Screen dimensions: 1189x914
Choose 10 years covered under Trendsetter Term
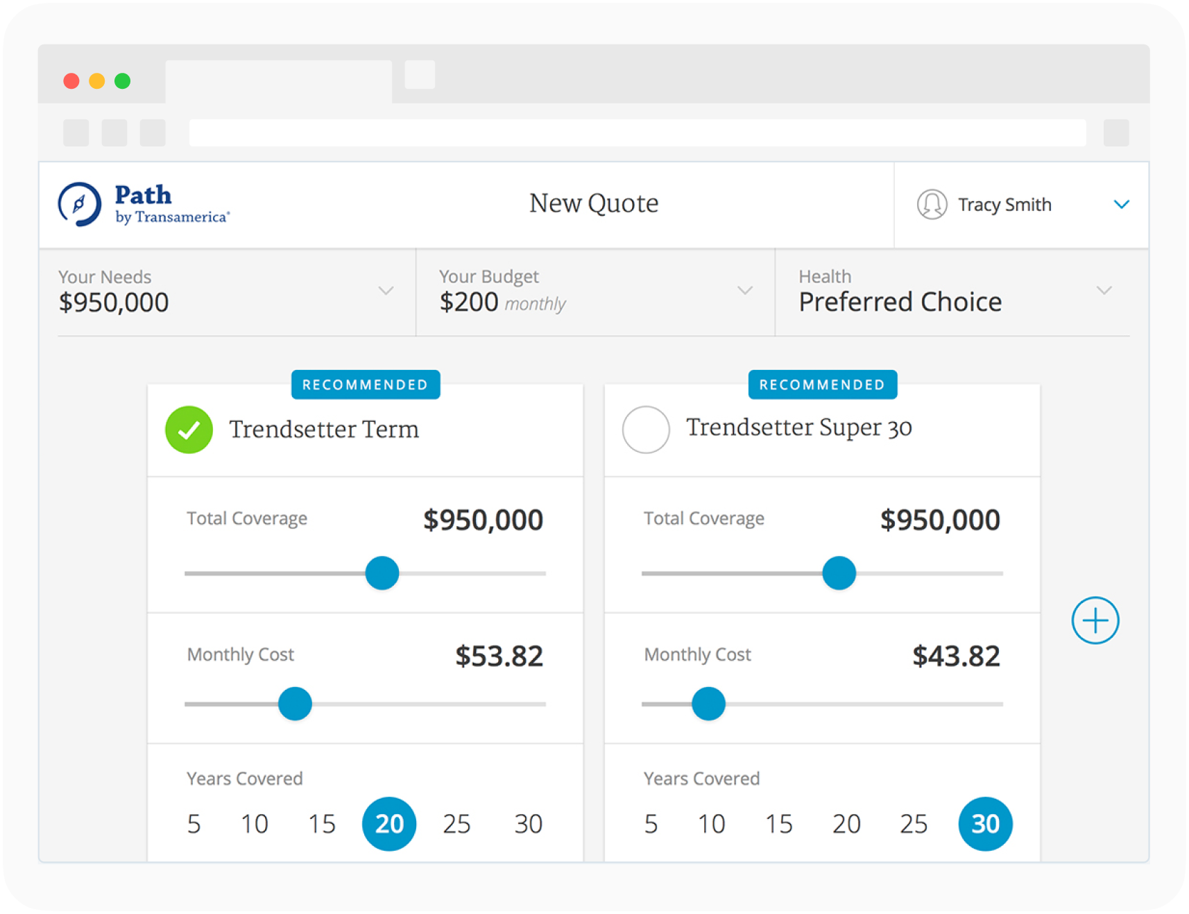point(255,824)
